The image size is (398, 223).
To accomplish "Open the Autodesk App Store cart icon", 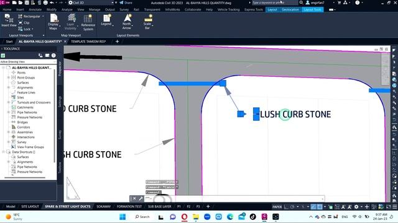I will click(x=340, y=2).
